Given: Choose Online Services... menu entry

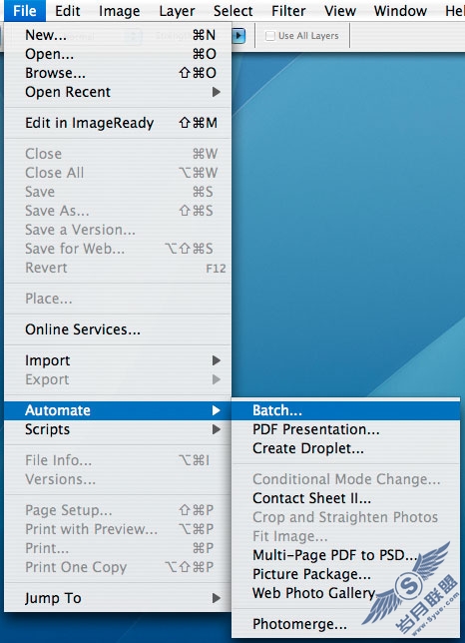Looking at the screenshot, I should [118, 329].
